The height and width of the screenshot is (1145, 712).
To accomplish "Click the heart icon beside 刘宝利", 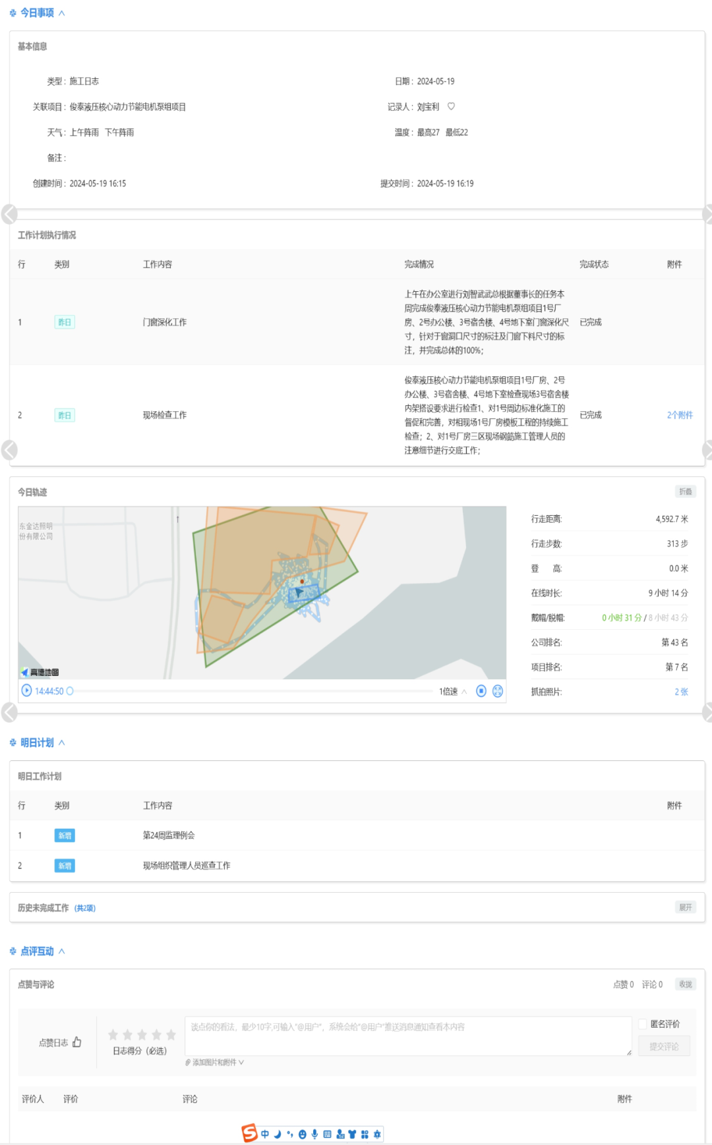I will (451, 106).
